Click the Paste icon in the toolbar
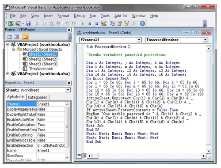The image size is (221, 168). (51, 23)
